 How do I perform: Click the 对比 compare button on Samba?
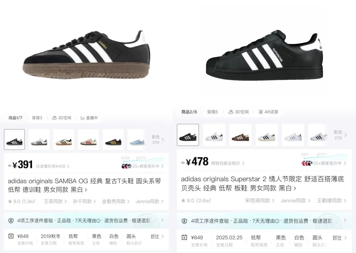pos(157,237)
